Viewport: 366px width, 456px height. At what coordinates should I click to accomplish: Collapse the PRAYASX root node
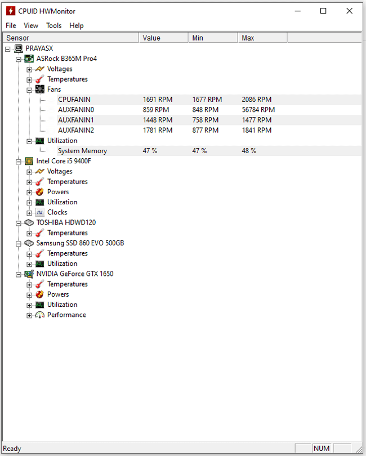[x=7, y=49]
